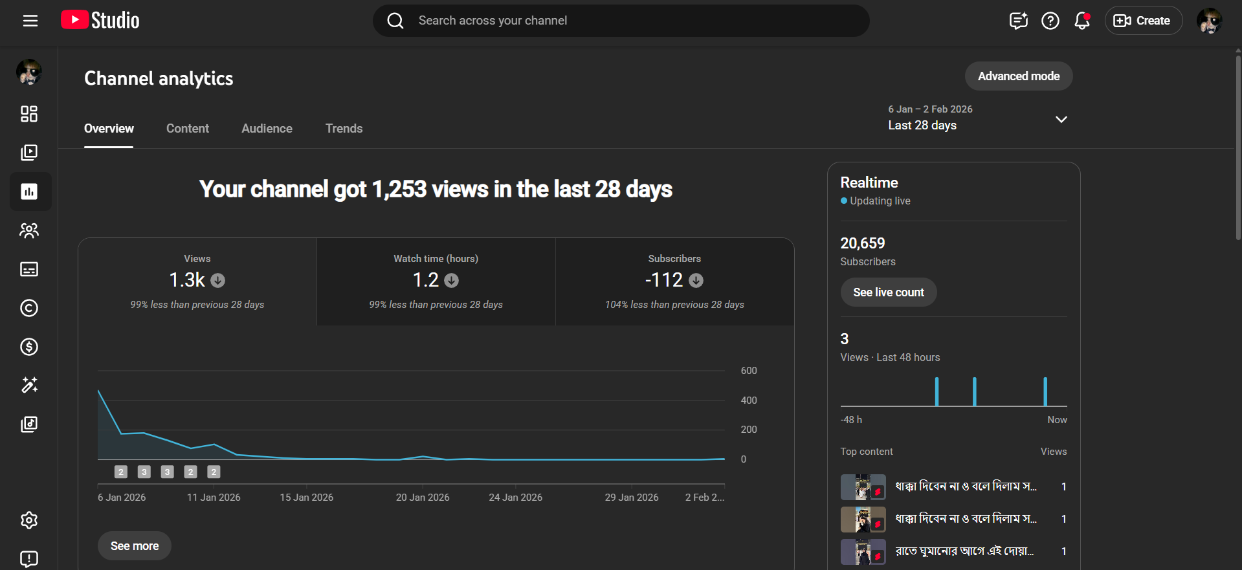Click the search across your channel field
1242x570 pixels.
coord(621,21)
